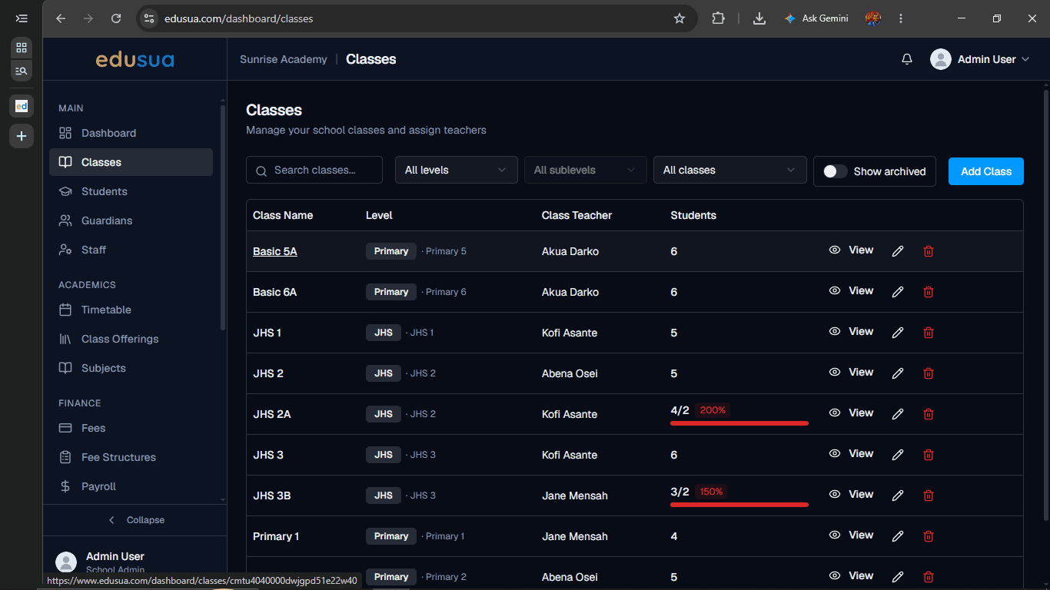1050x590 pixels.
Task: Delete the Basic 5A class
Action: click(x=928, y=251)
